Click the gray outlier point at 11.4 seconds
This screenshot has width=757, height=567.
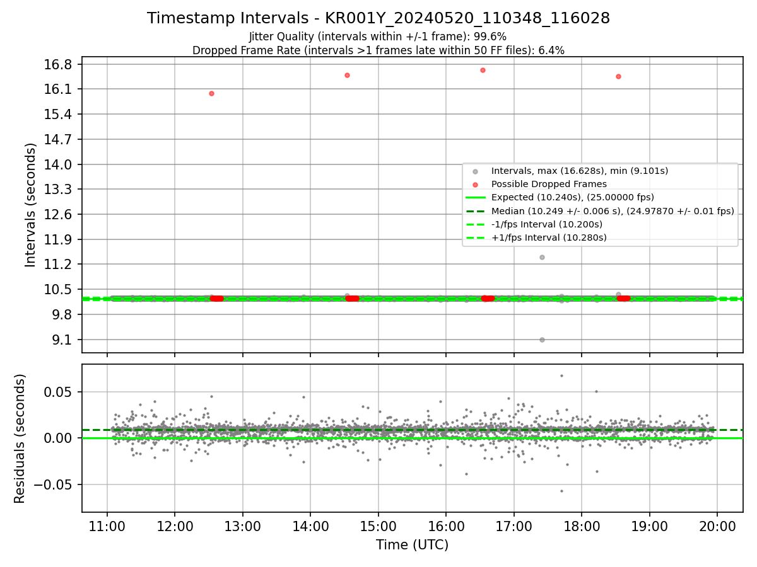coord(542,257)
